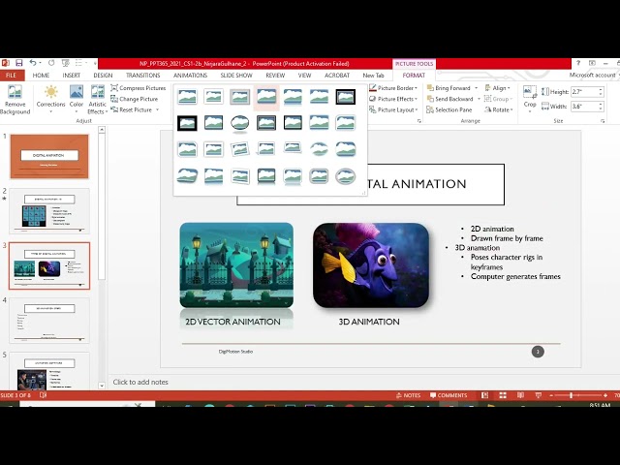Open the Color adjustment tool

click(77, 99)
